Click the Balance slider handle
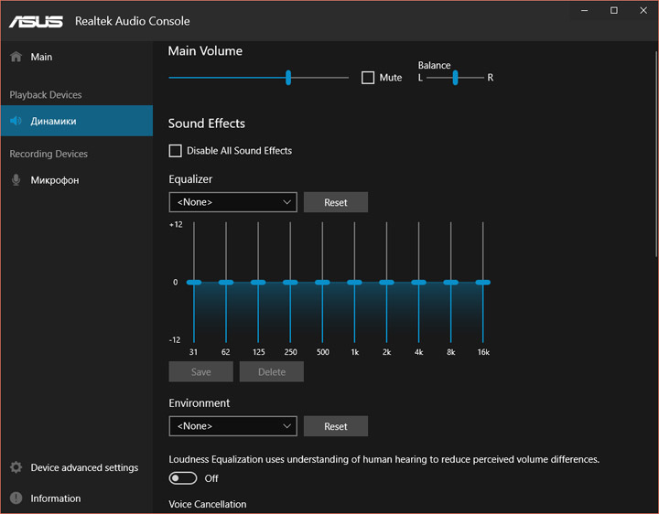The height and width of the screenshot is (514, 659). (x=455, y=78)
